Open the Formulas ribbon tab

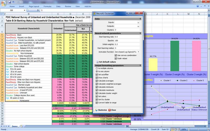[x=48, y=6]
